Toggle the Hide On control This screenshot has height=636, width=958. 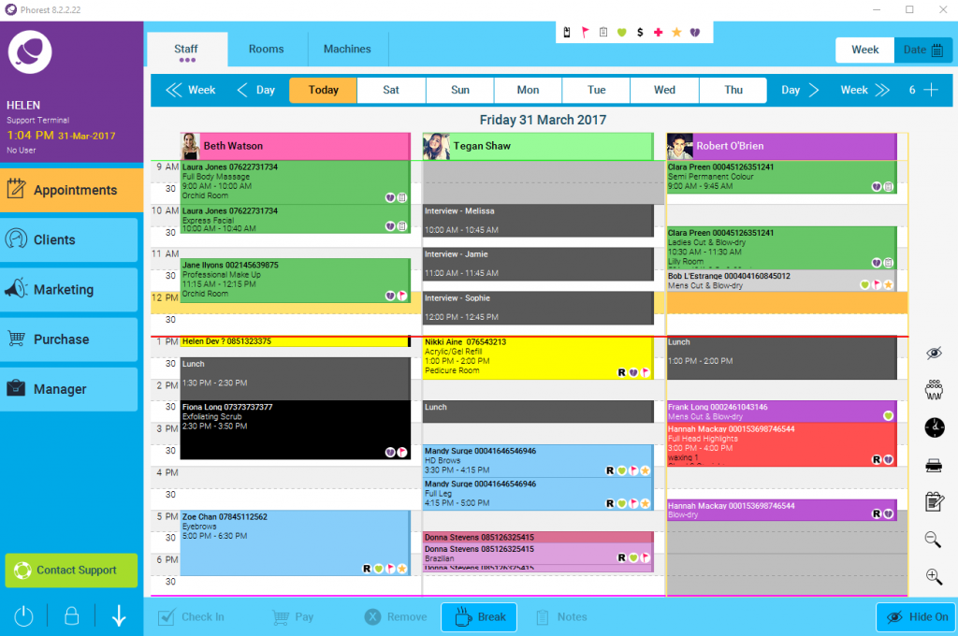(916, 617)
